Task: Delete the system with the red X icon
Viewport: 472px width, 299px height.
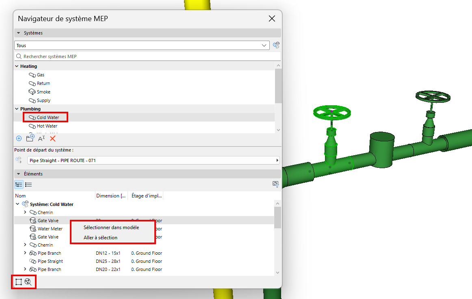Action: coord(53,139)
